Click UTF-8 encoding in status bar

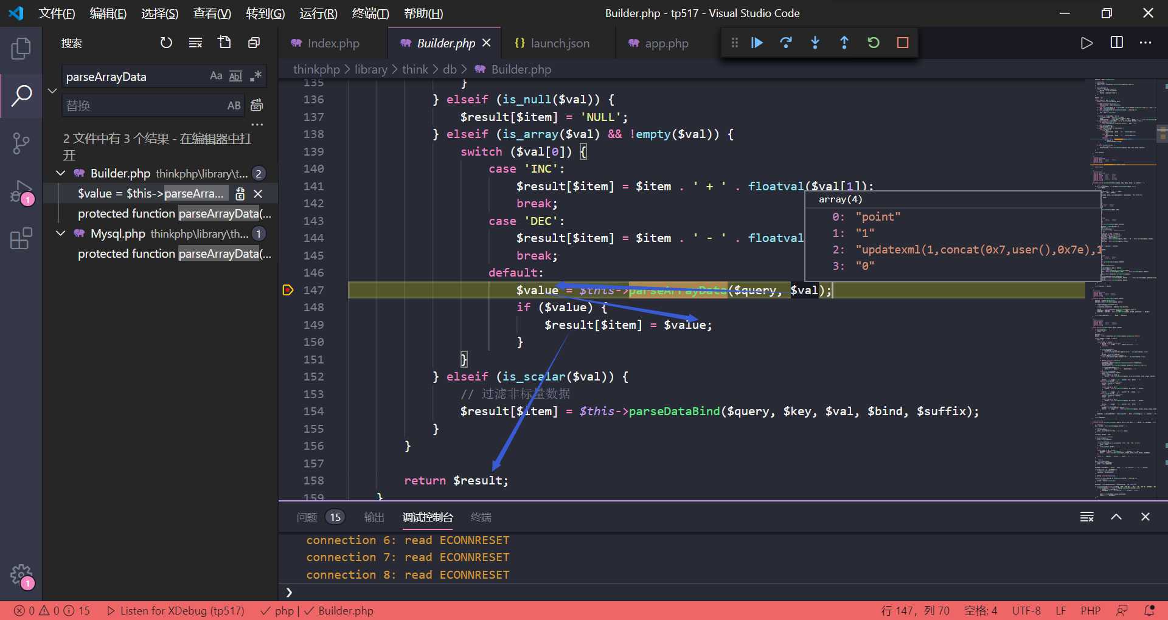1026,610
